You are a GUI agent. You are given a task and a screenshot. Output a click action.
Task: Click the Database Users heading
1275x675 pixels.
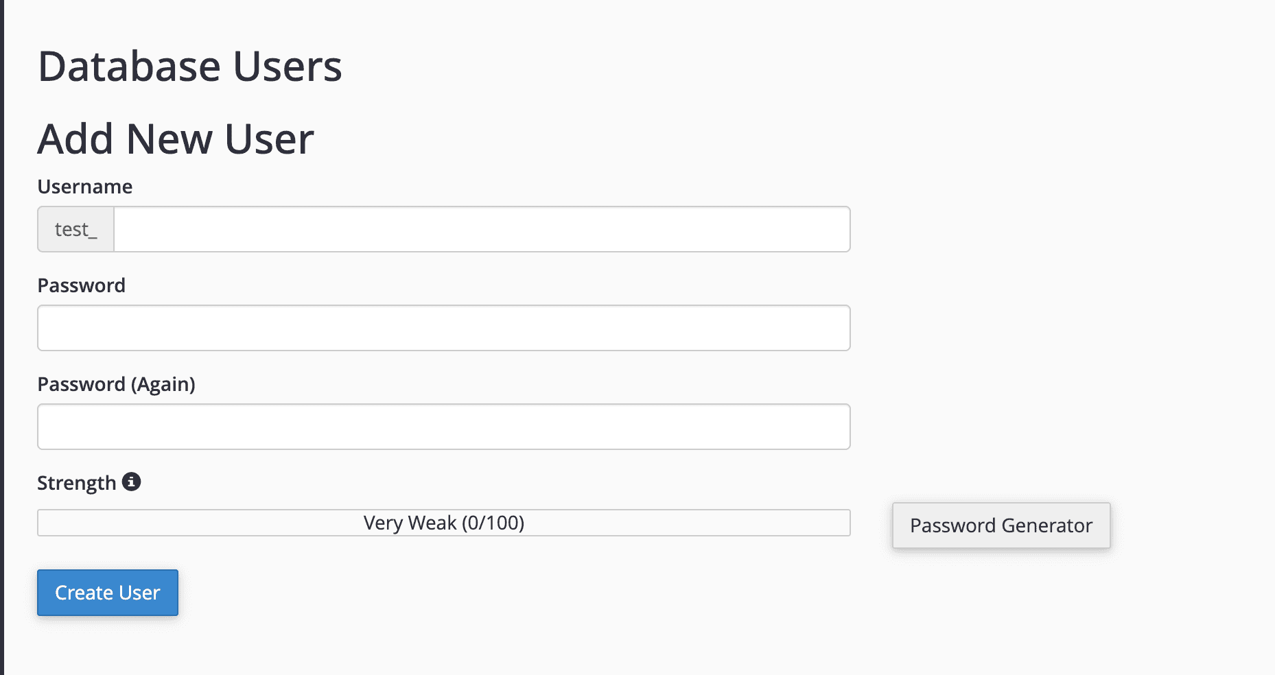(191, 66)
